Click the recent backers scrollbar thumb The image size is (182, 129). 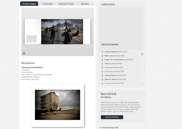(x=142, y=54)
